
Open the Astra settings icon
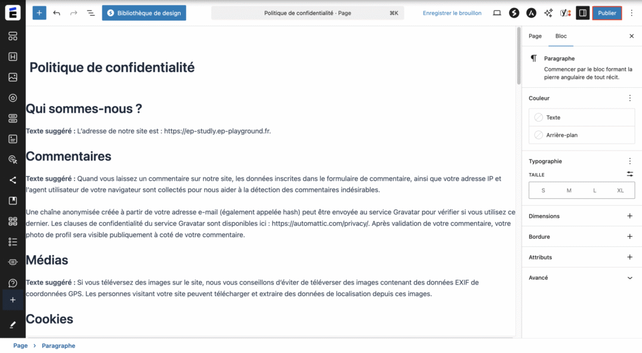531,13
